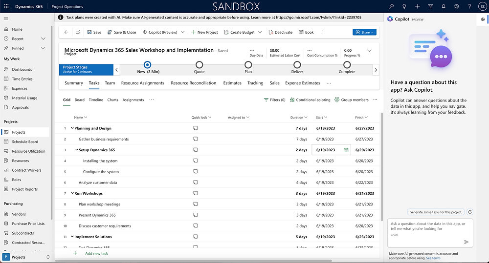
Task: Select the Plan stage circle
Action: tap(248, 65)
